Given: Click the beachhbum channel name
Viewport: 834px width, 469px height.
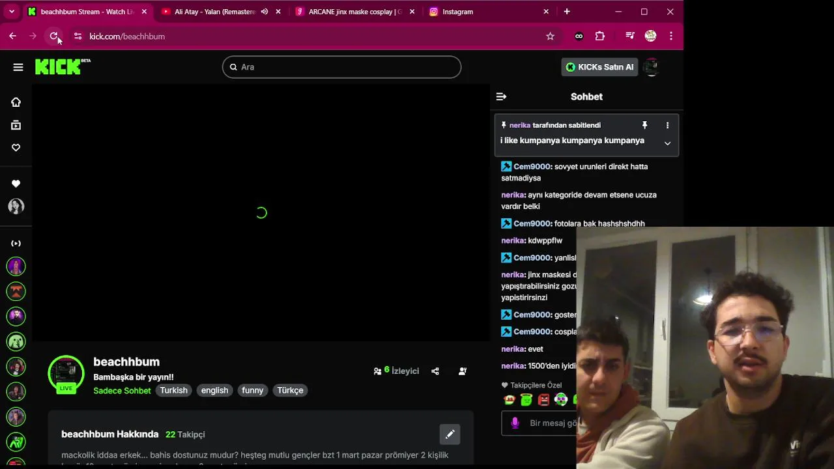Looking at the screenshot, I should 126,362.
